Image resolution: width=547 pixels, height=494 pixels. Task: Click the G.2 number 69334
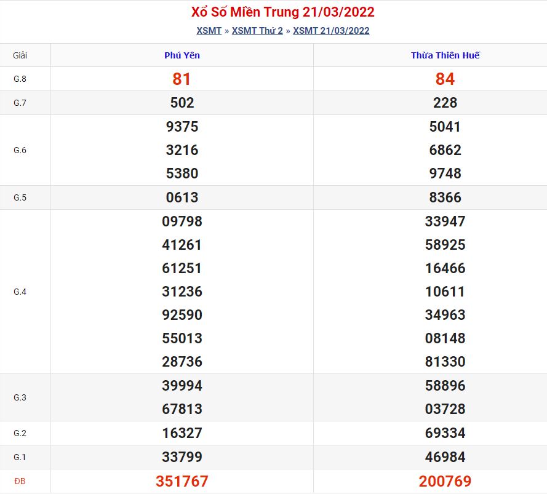(445, 433)
